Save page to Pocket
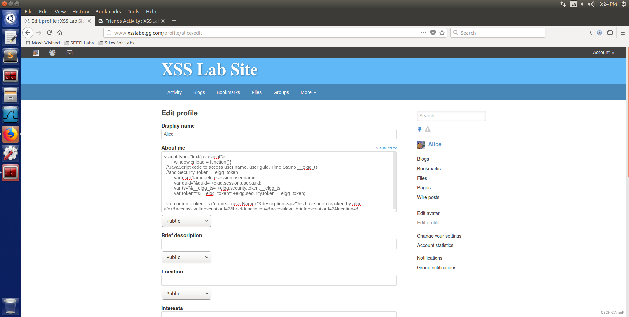Screen dimensions: 629x317 pyautogui.click(x=433, y=33)
